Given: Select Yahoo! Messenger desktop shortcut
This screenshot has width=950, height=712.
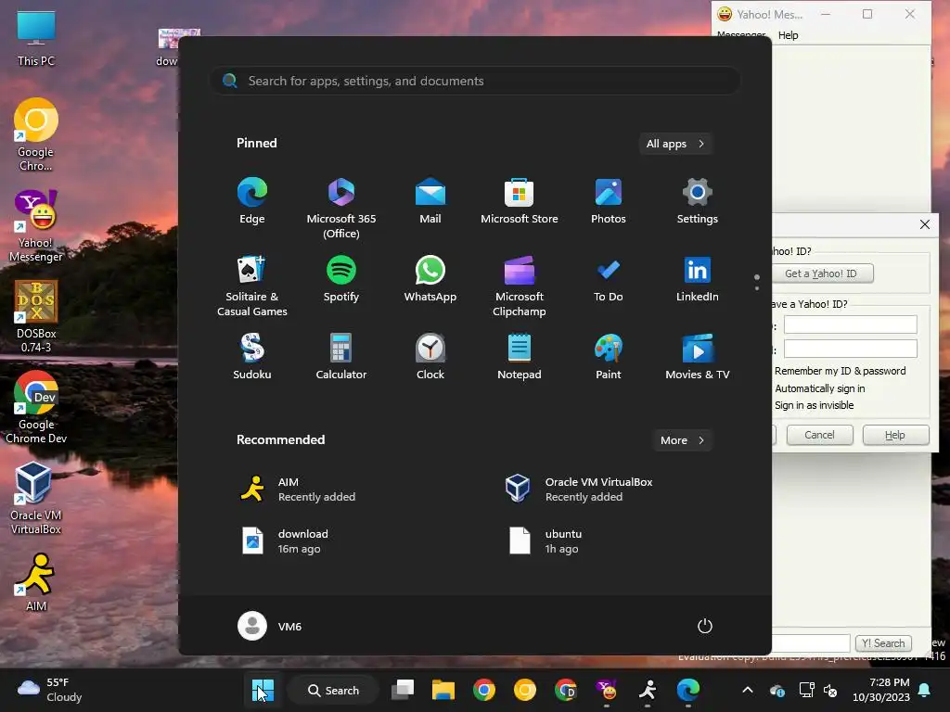Looking at the screenshot, I should 36,226.
